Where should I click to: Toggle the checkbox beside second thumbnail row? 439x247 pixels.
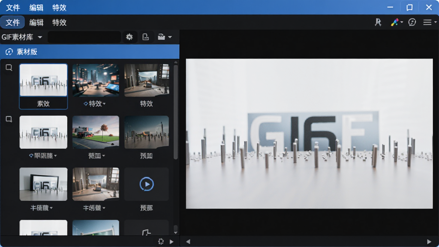tap(9, 119)
